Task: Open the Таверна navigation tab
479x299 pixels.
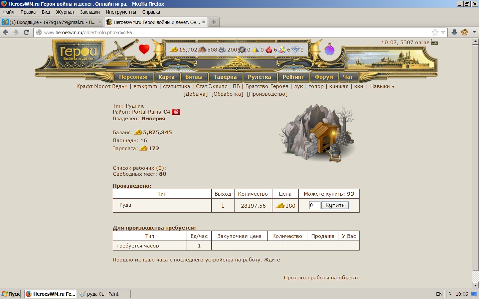Action: [x=225, y=77]
